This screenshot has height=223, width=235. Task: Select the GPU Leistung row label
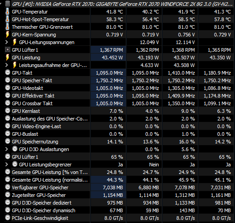26,58
